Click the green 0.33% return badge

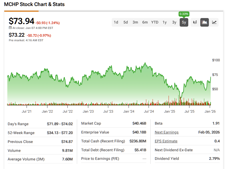pos(184,14)
